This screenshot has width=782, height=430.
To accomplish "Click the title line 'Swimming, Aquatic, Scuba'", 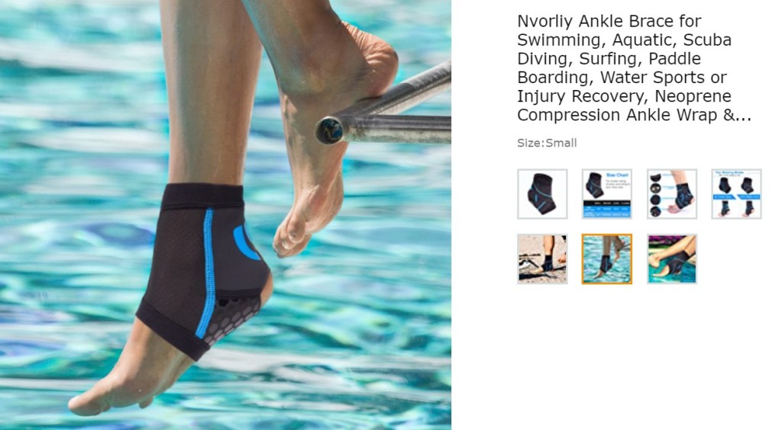I will [624, 40].
